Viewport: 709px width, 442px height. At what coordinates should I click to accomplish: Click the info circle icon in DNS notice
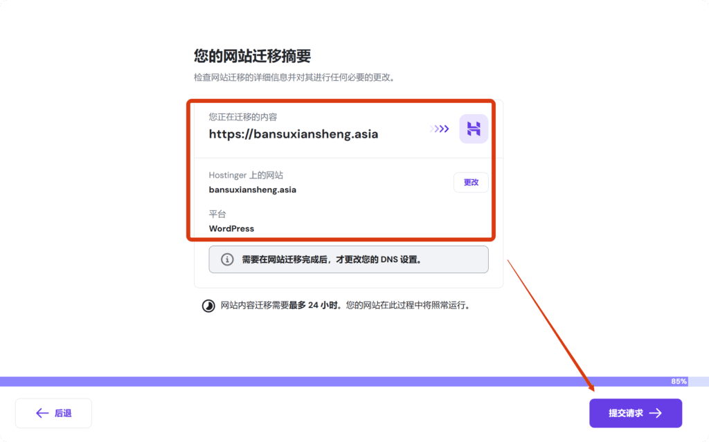click(227, 260)
